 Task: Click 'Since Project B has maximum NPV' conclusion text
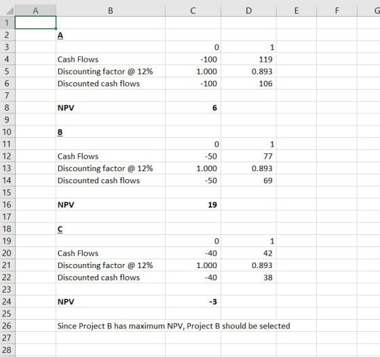click(174, 326)
